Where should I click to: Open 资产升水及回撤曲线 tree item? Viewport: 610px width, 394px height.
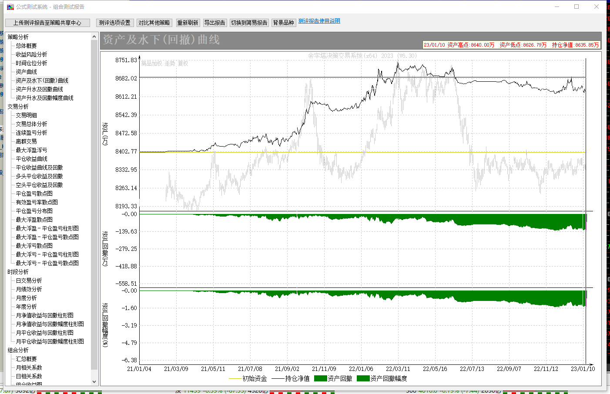point(39,89)
